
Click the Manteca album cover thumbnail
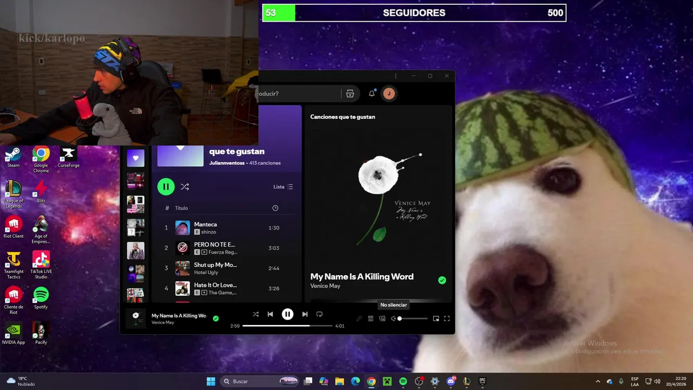point(182,228)
